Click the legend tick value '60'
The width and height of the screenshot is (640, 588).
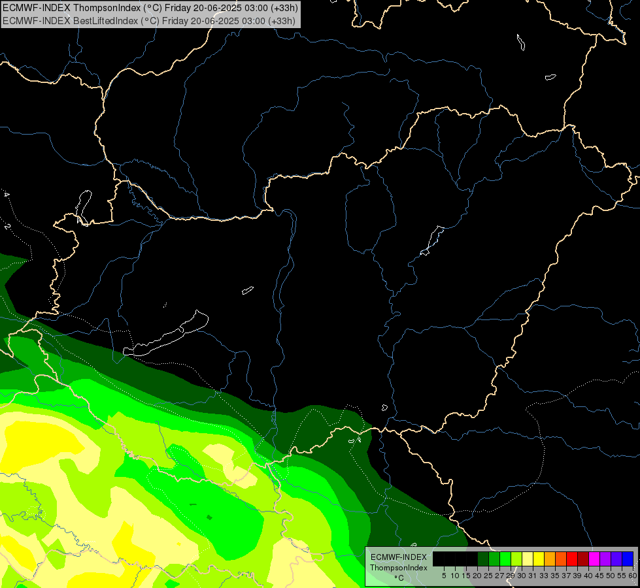633,576
